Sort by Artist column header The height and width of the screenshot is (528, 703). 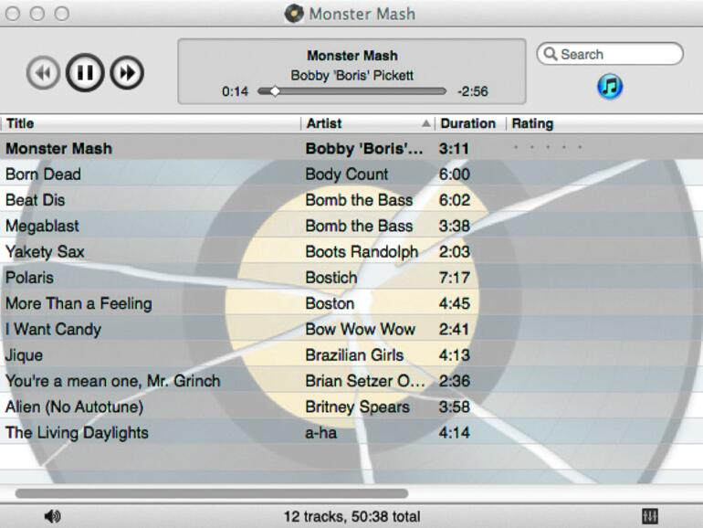[368, 123]
